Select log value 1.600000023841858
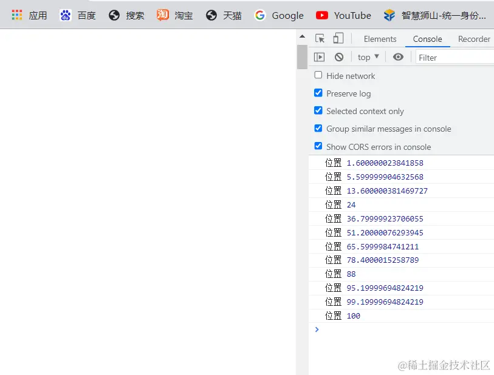 pos(385,163)
